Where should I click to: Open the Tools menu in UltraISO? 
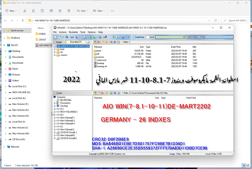point(82,32)
